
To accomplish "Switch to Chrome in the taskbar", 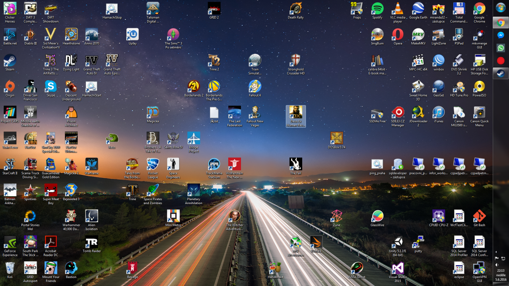I will pos(501,23).
